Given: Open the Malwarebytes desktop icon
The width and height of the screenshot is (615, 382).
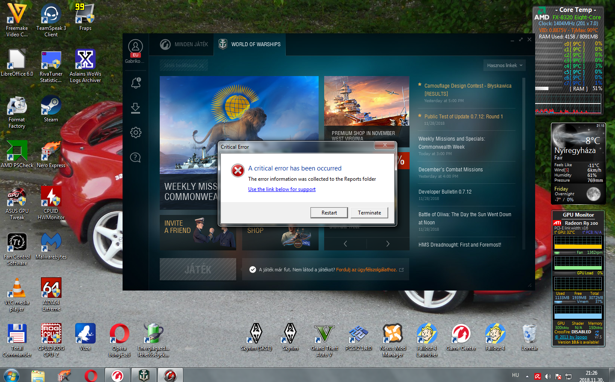Looking at the screenshot, I should point(51,246).
